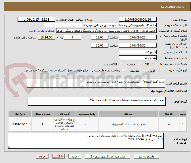Click the price validity date 1404/10/30 field
The height and width of the screenshot is (163, 191).
(x=138, y=46)
